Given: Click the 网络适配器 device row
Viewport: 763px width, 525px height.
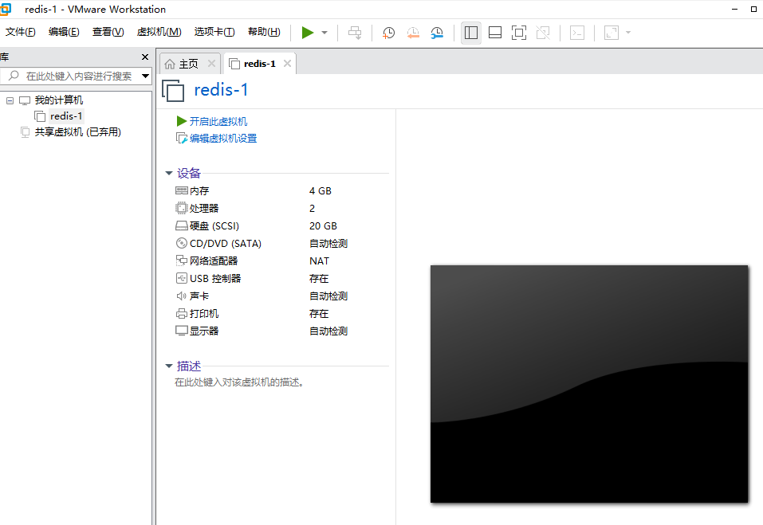Looking at the screenshot, I should click(x=281, y=261).
